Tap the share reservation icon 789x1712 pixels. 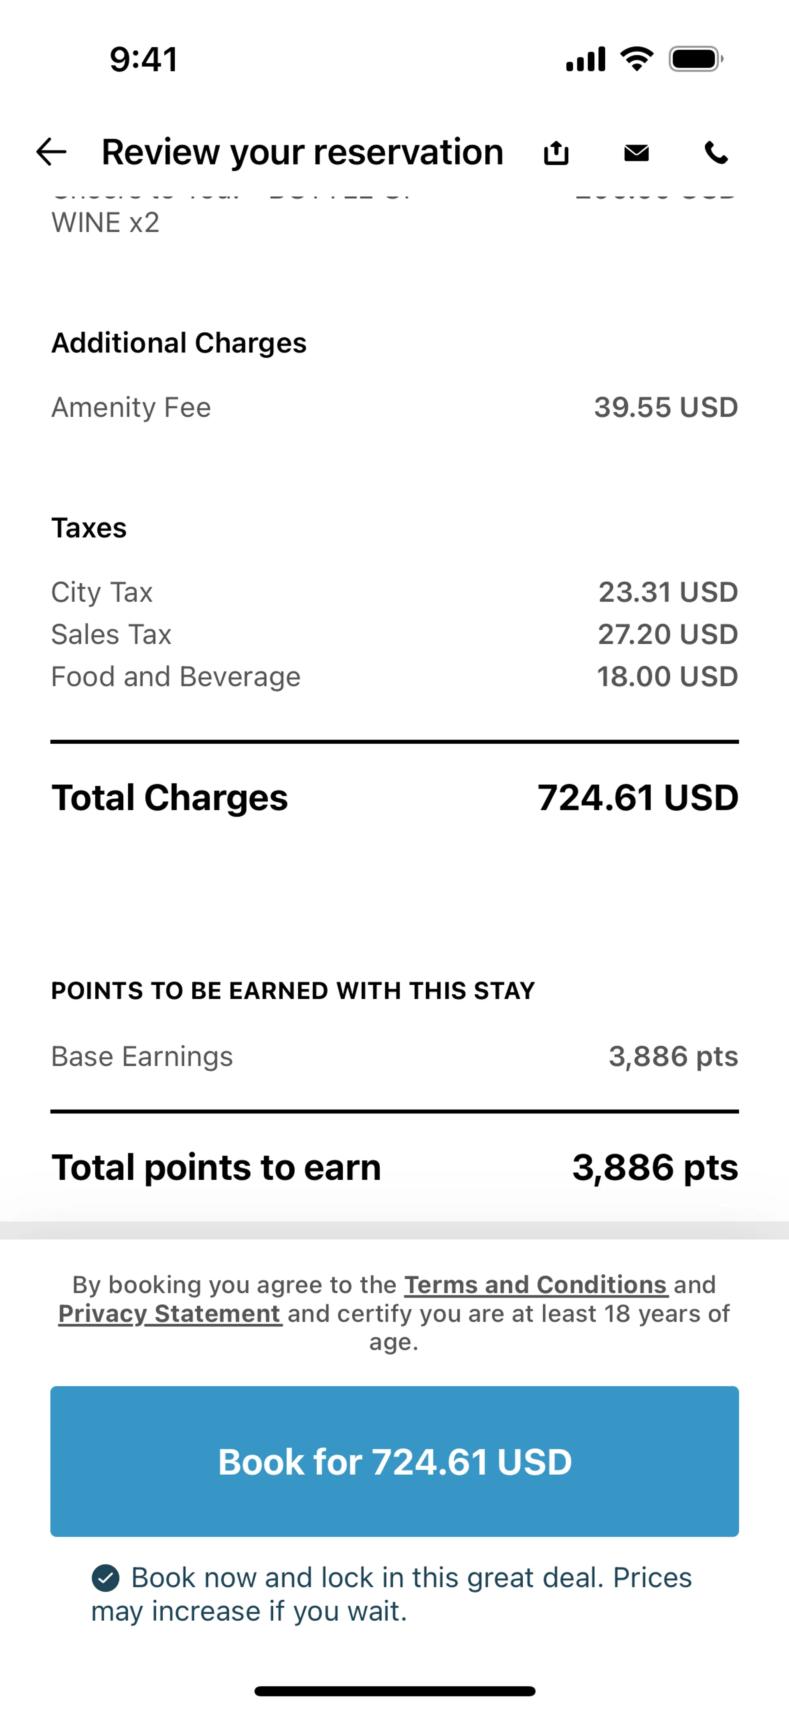tap(556, 153)
